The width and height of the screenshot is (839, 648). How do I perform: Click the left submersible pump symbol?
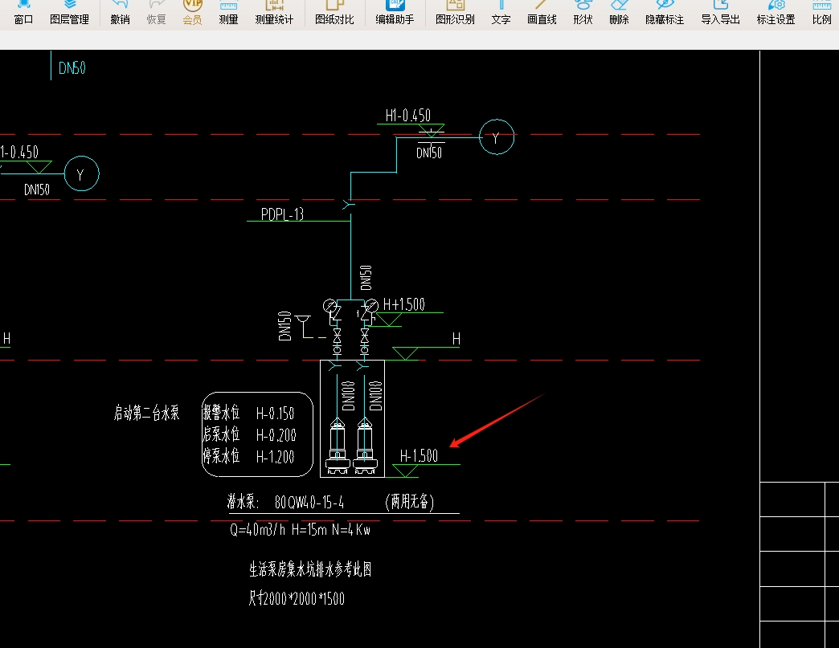click(338, 447)
